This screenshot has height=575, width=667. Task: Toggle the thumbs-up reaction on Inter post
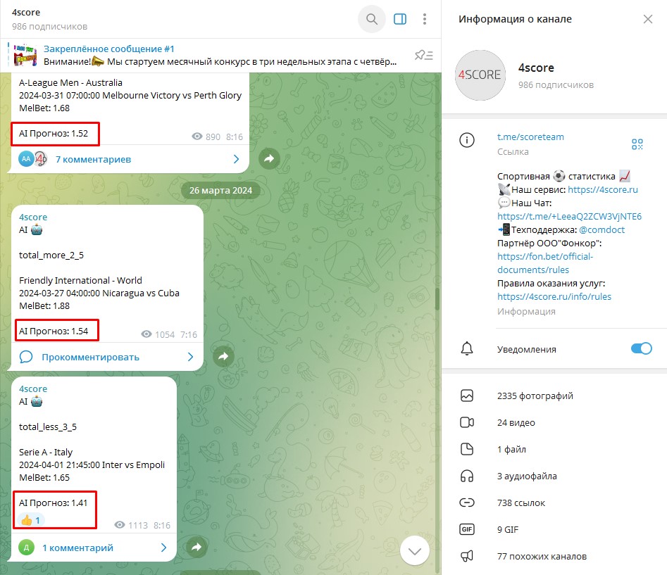[x=30, y=520]
